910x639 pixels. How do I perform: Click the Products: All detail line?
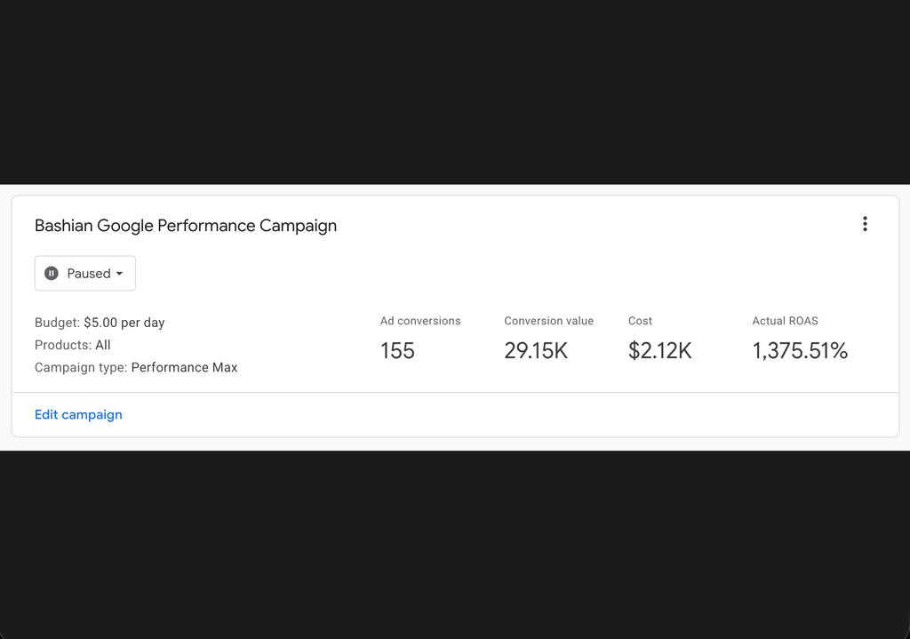pos(72,345)
